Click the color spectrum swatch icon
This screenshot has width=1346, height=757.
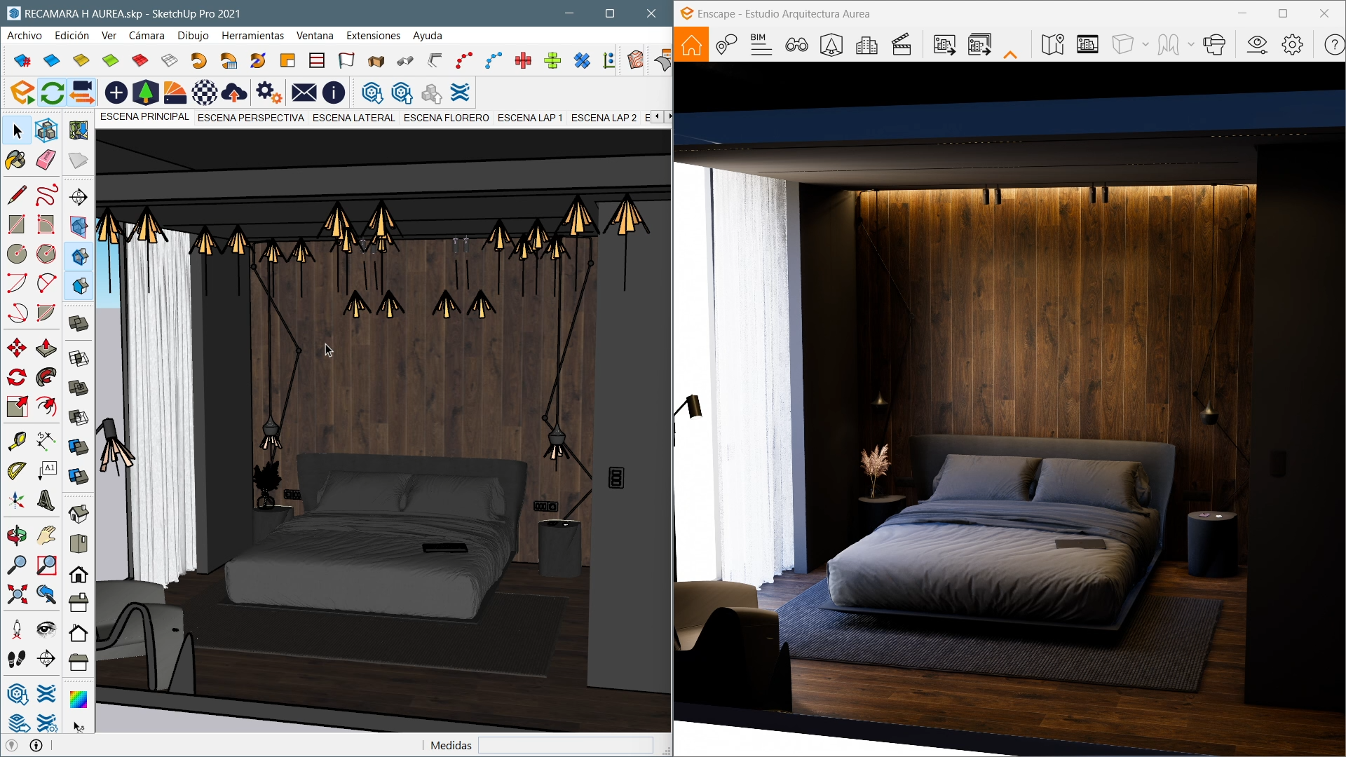click(79, 699)
